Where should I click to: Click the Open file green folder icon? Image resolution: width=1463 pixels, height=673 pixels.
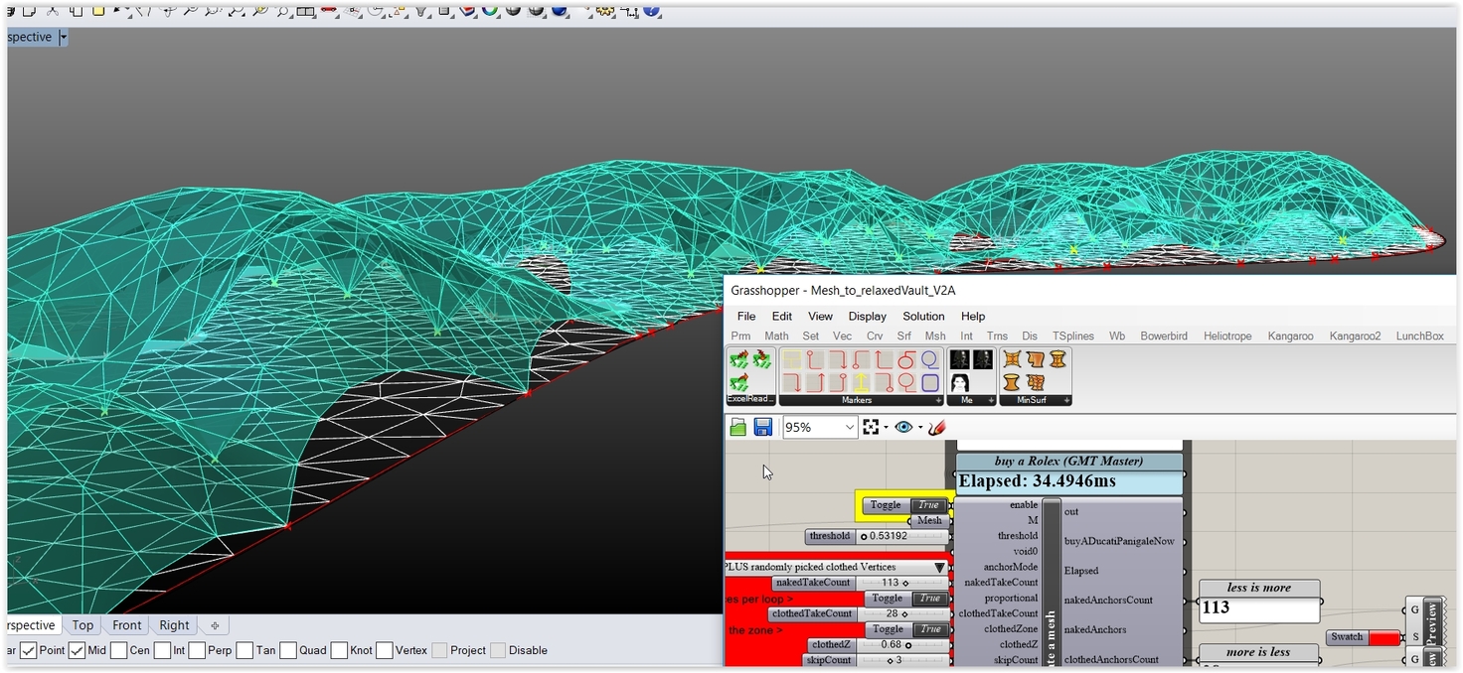pos(737,427)
